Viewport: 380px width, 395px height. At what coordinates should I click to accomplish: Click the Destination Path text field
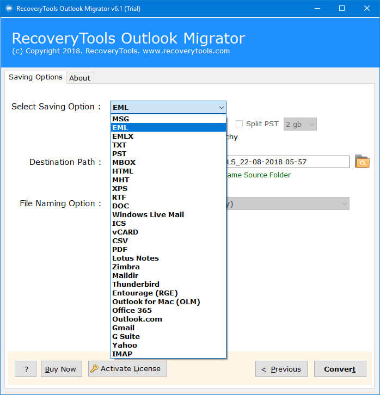pos(287,162)
